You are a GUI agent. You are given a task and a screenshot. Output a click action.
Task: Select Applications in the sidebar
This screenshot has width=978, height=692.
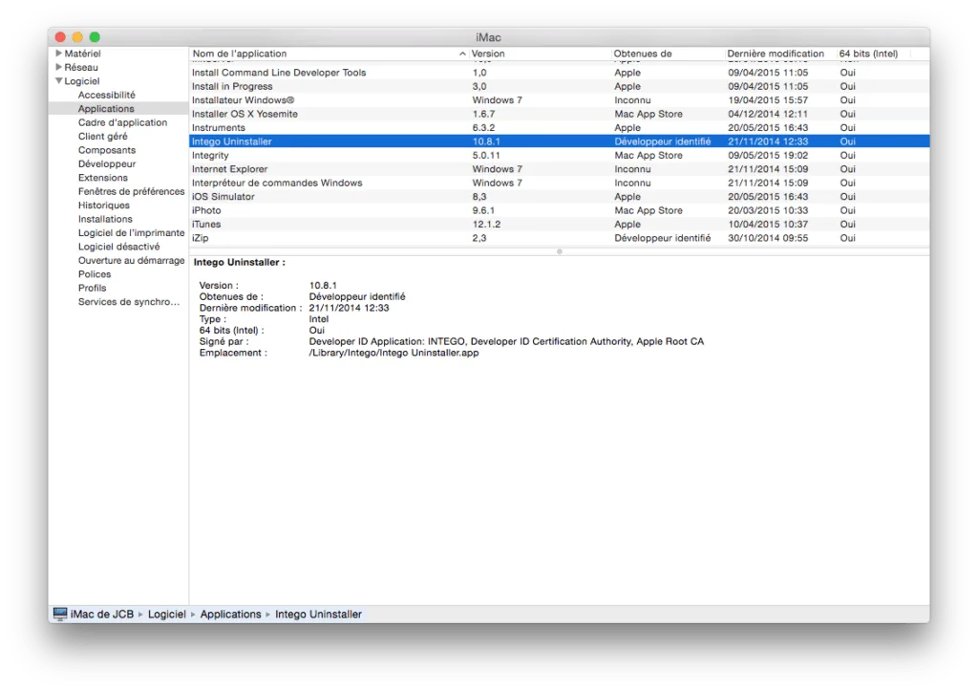click(x=105, y=109)
